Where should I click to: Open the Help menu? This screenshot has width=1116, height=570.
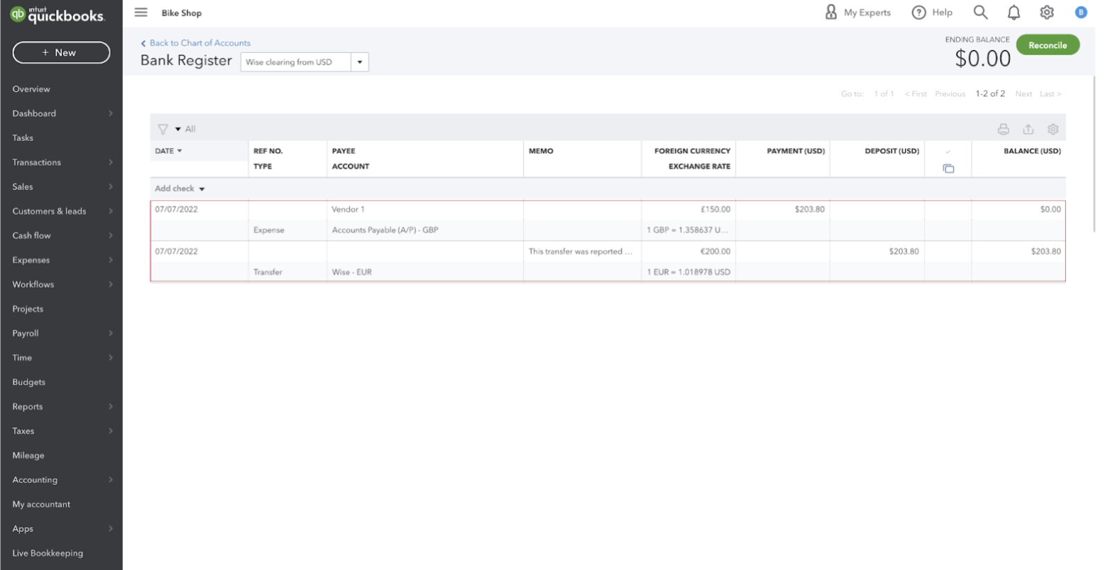click(932, 12)
